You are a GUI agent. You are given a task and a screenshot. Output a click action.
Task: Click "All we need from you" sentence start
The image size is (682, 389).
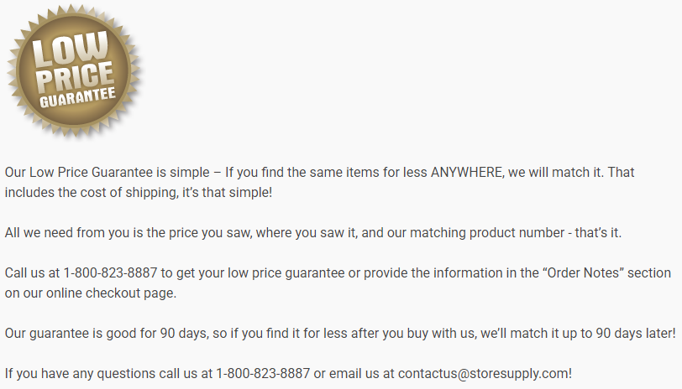(x=64, y=233)
